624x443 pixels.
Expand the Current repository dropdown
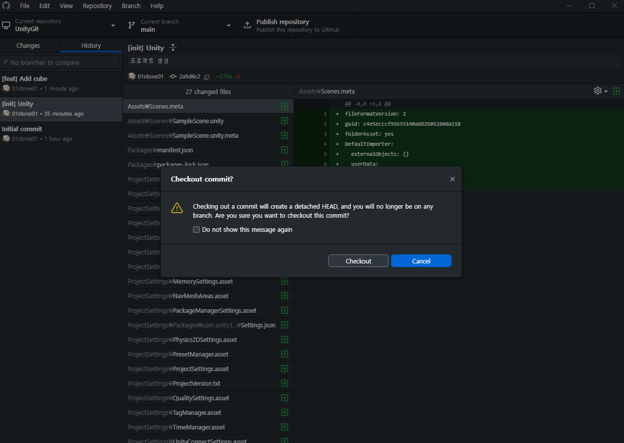61,25
